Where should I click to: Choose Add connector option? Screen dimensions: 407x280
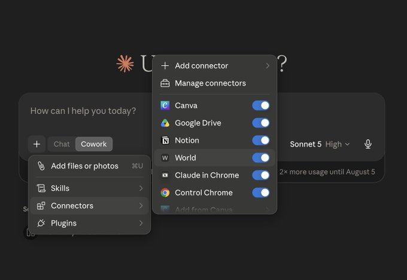pyautogui.click(x=215, y=66)
